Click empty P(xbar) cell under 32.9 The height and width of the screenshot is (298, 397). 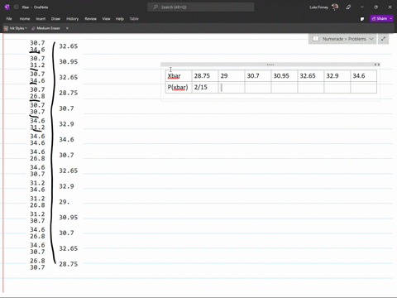coord(337,88)
